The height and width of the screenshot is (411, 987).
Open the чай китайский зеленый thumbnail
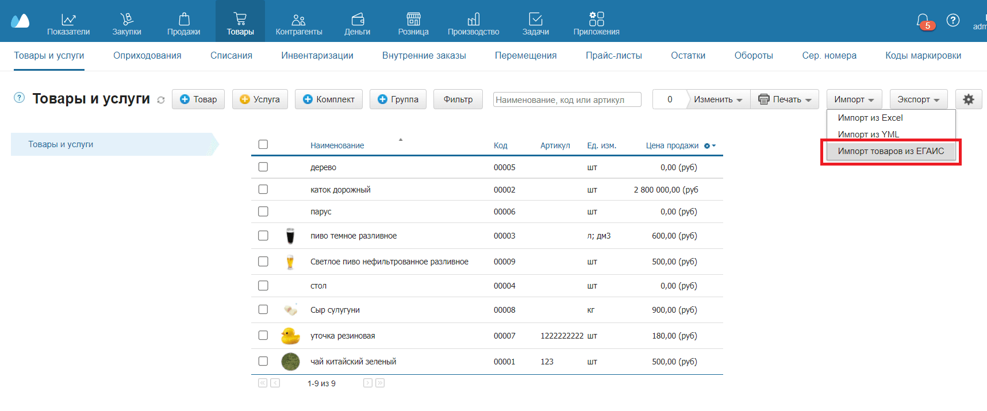(x=290, y=362)
